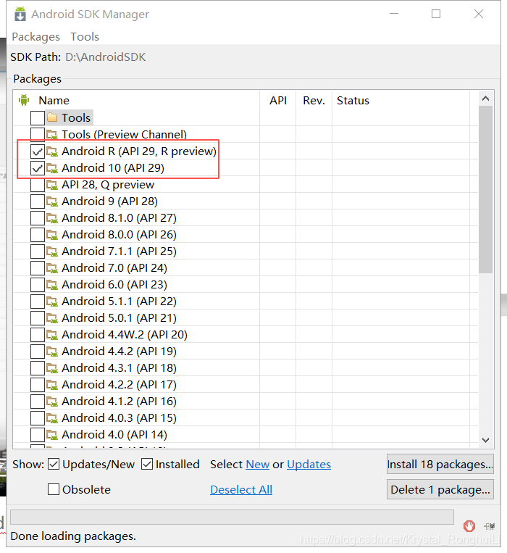Click the API 28, Q preview folder icon
Screen dimensions: 507x553
(52, 184)
